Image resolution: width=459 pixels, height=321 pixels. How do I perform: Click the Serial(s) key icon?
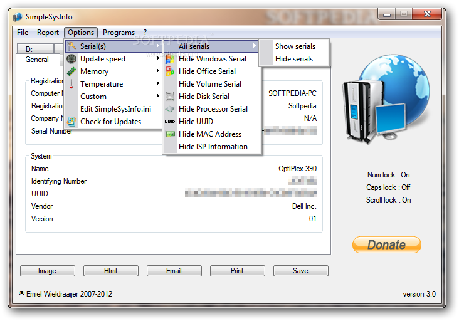pyautogui.click(x=71, y=46)
